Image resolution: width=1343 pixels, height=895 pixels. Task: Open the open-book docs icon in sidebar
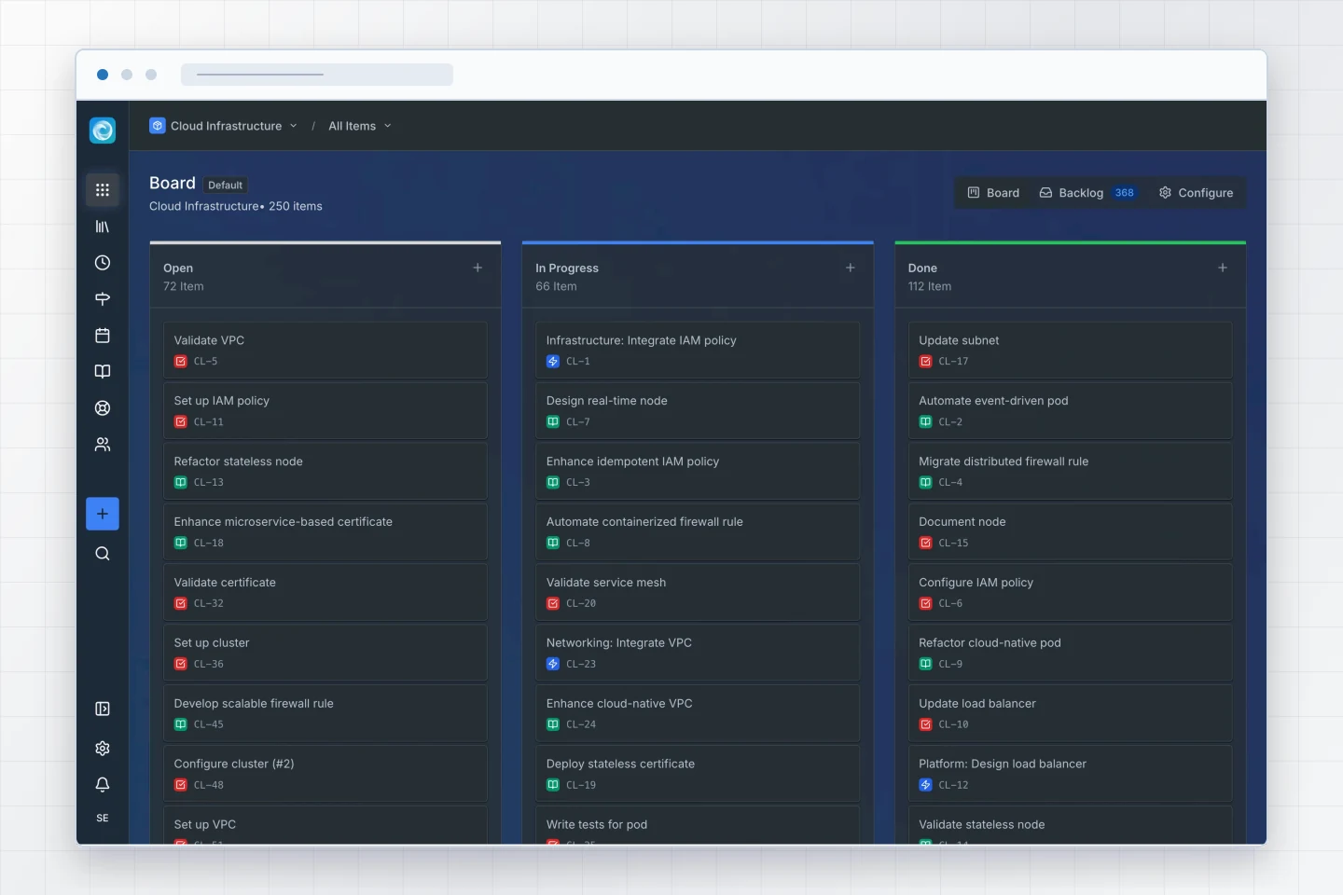103,372
